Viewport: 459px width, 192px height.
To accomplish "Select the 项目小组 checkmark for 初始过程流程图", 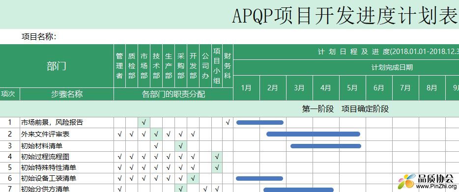I will (x=217, y=157).
